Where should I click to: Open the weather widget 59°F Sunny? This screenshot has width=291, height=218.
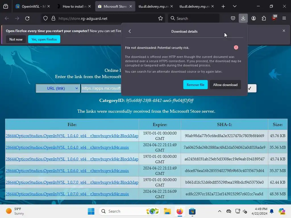coord(15,211)
